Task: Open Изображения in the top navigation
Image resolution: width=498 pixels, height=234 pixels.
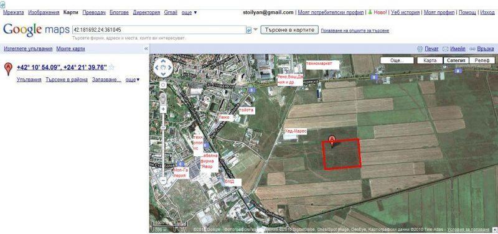Action: (44, 12)
